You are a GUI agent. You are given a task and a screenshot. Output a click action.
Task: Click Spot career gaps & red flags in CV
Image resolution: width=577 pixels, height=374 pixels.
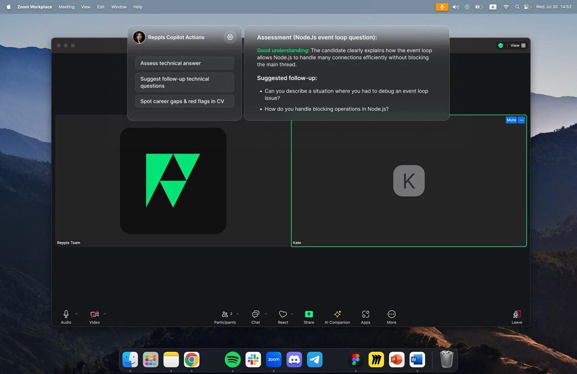(x=185, y=101)
